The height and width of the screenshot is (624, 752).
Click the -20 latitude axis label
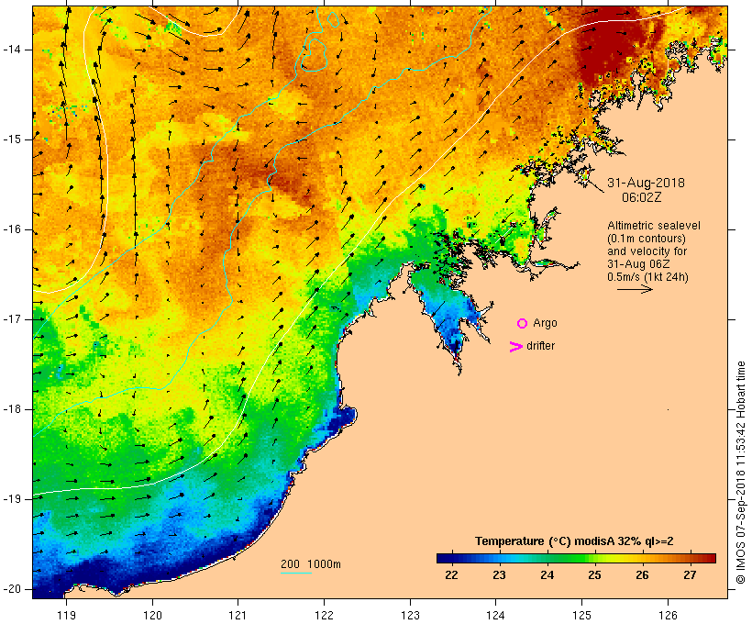pyautogui.click(x=12, y=589)
